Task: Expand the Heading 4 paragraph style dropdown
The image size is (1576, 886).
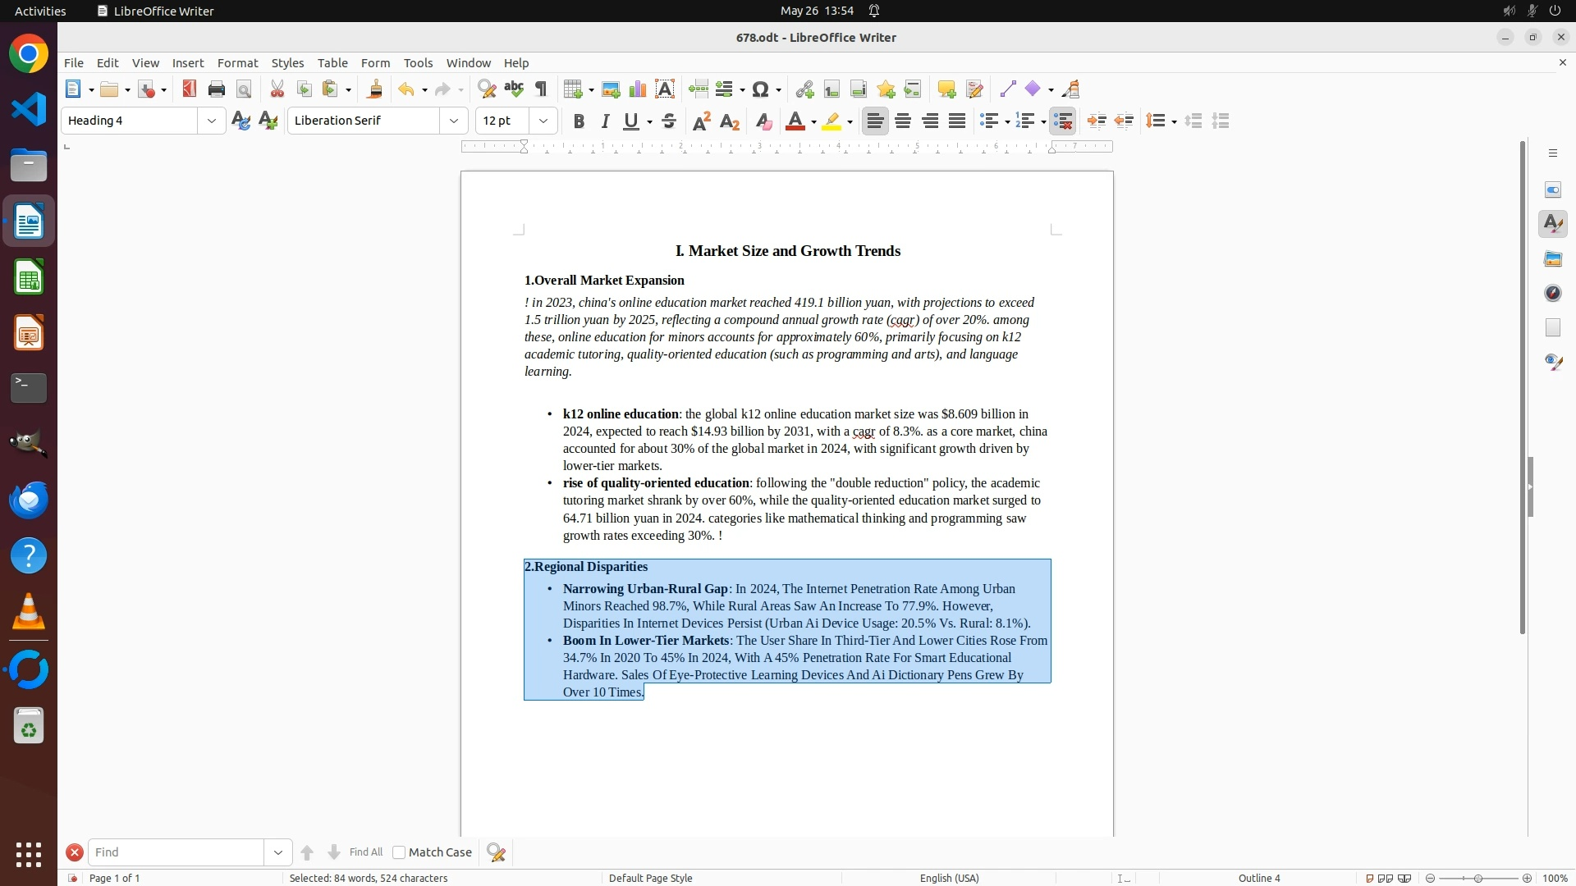Action: click(211, 121)
